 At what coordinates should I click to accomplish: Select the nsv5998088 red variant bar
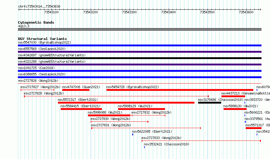coord(109,115)
